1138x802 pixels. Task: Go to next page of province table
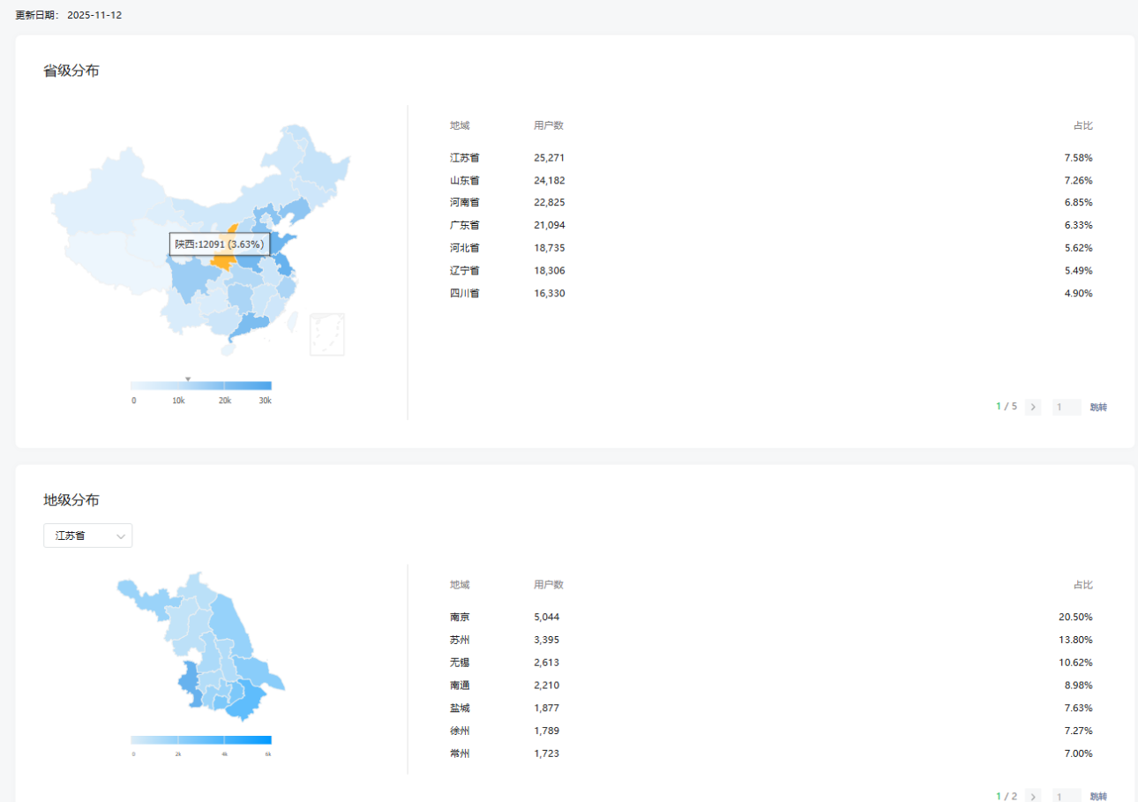1033,407
